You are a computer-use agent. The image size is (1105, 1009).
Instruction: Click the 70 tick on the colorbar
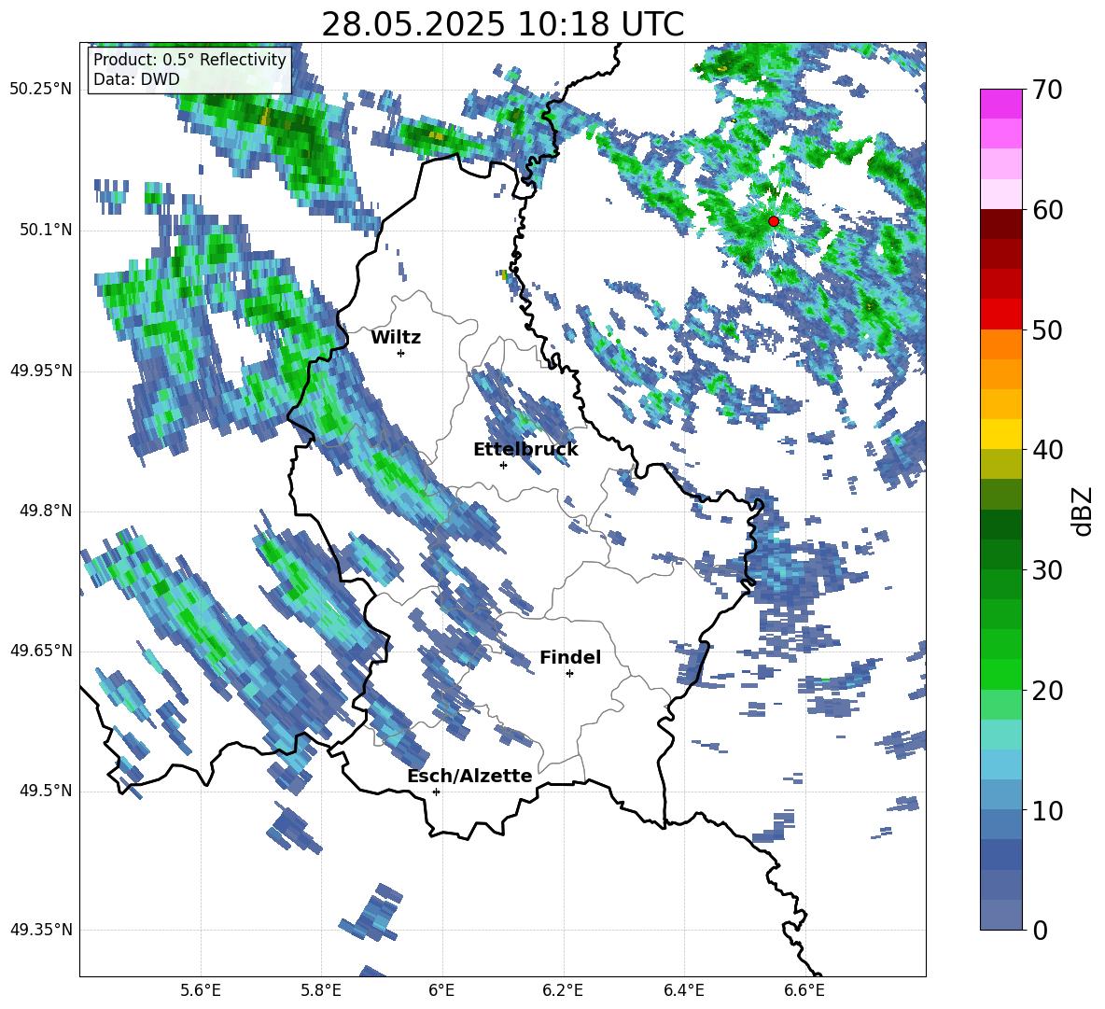pos(1047,90)
